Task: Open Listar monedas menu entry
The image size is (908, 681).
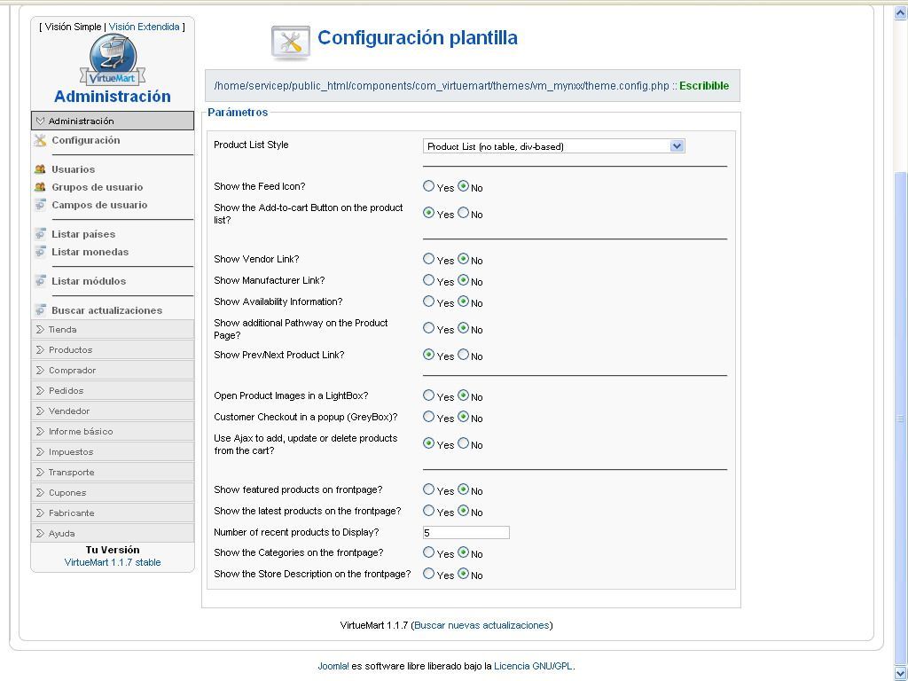Action: 90,252
